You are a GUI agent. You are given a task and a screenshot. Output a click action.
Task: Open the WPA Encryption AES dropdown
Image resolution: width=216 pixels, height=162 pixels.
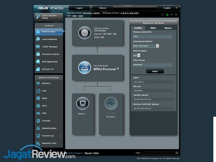click(137, 55)
